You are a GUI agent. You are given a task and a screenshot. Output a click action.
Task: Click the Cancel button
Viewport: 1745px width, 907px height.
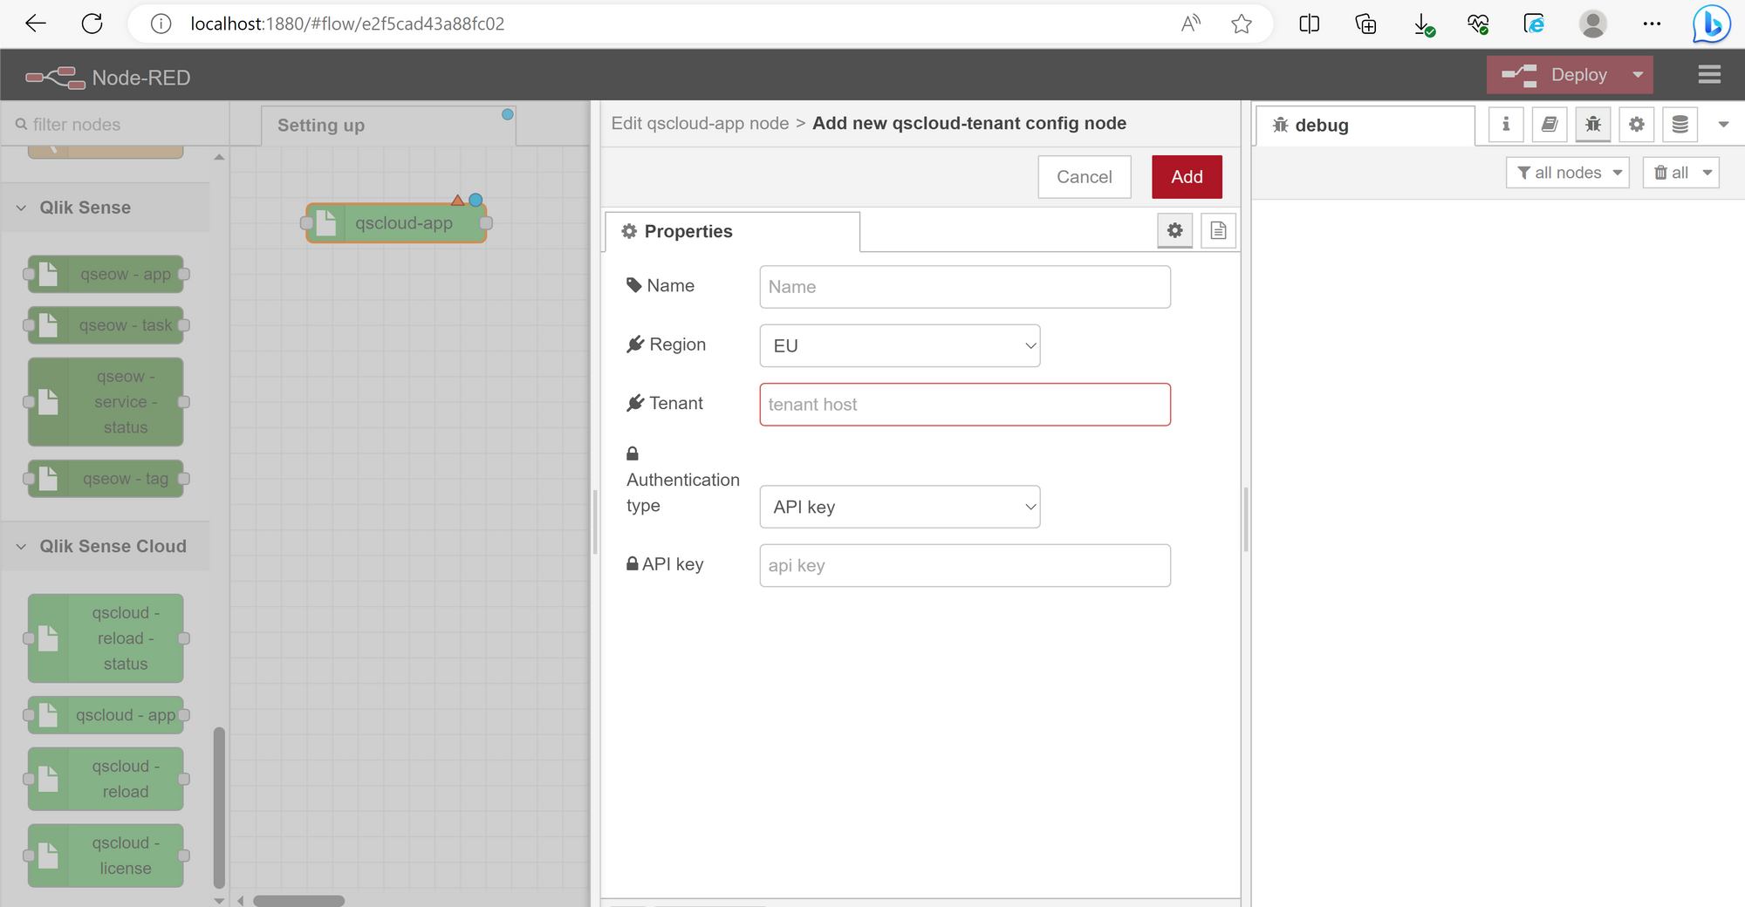[x=1085, y=177]
